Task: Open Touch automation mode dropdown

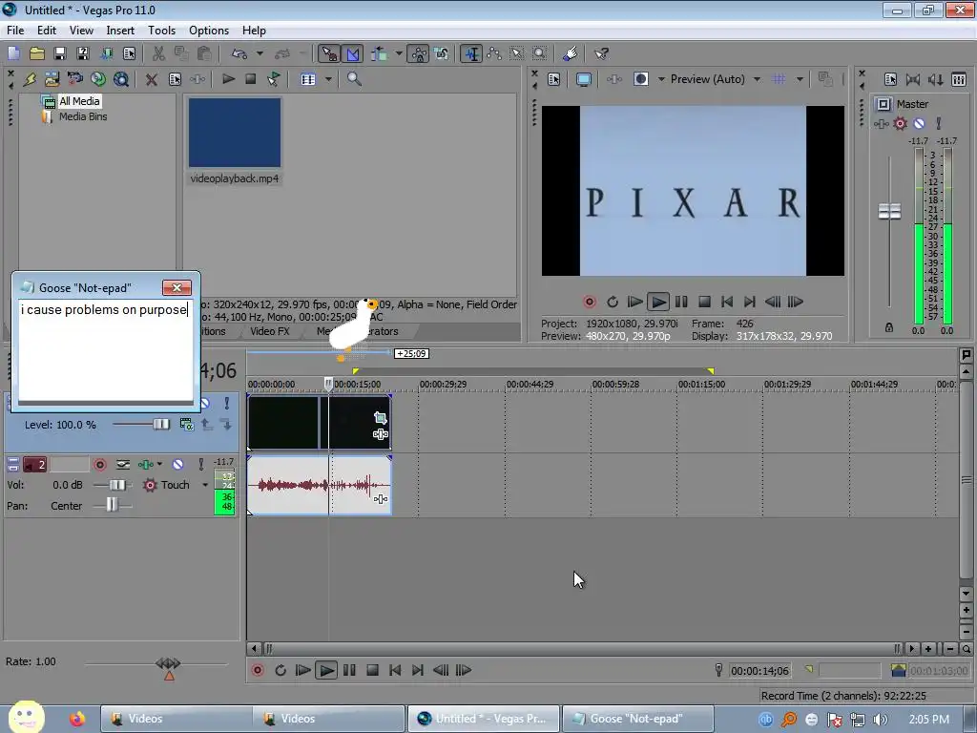Action: pos(205,485)
